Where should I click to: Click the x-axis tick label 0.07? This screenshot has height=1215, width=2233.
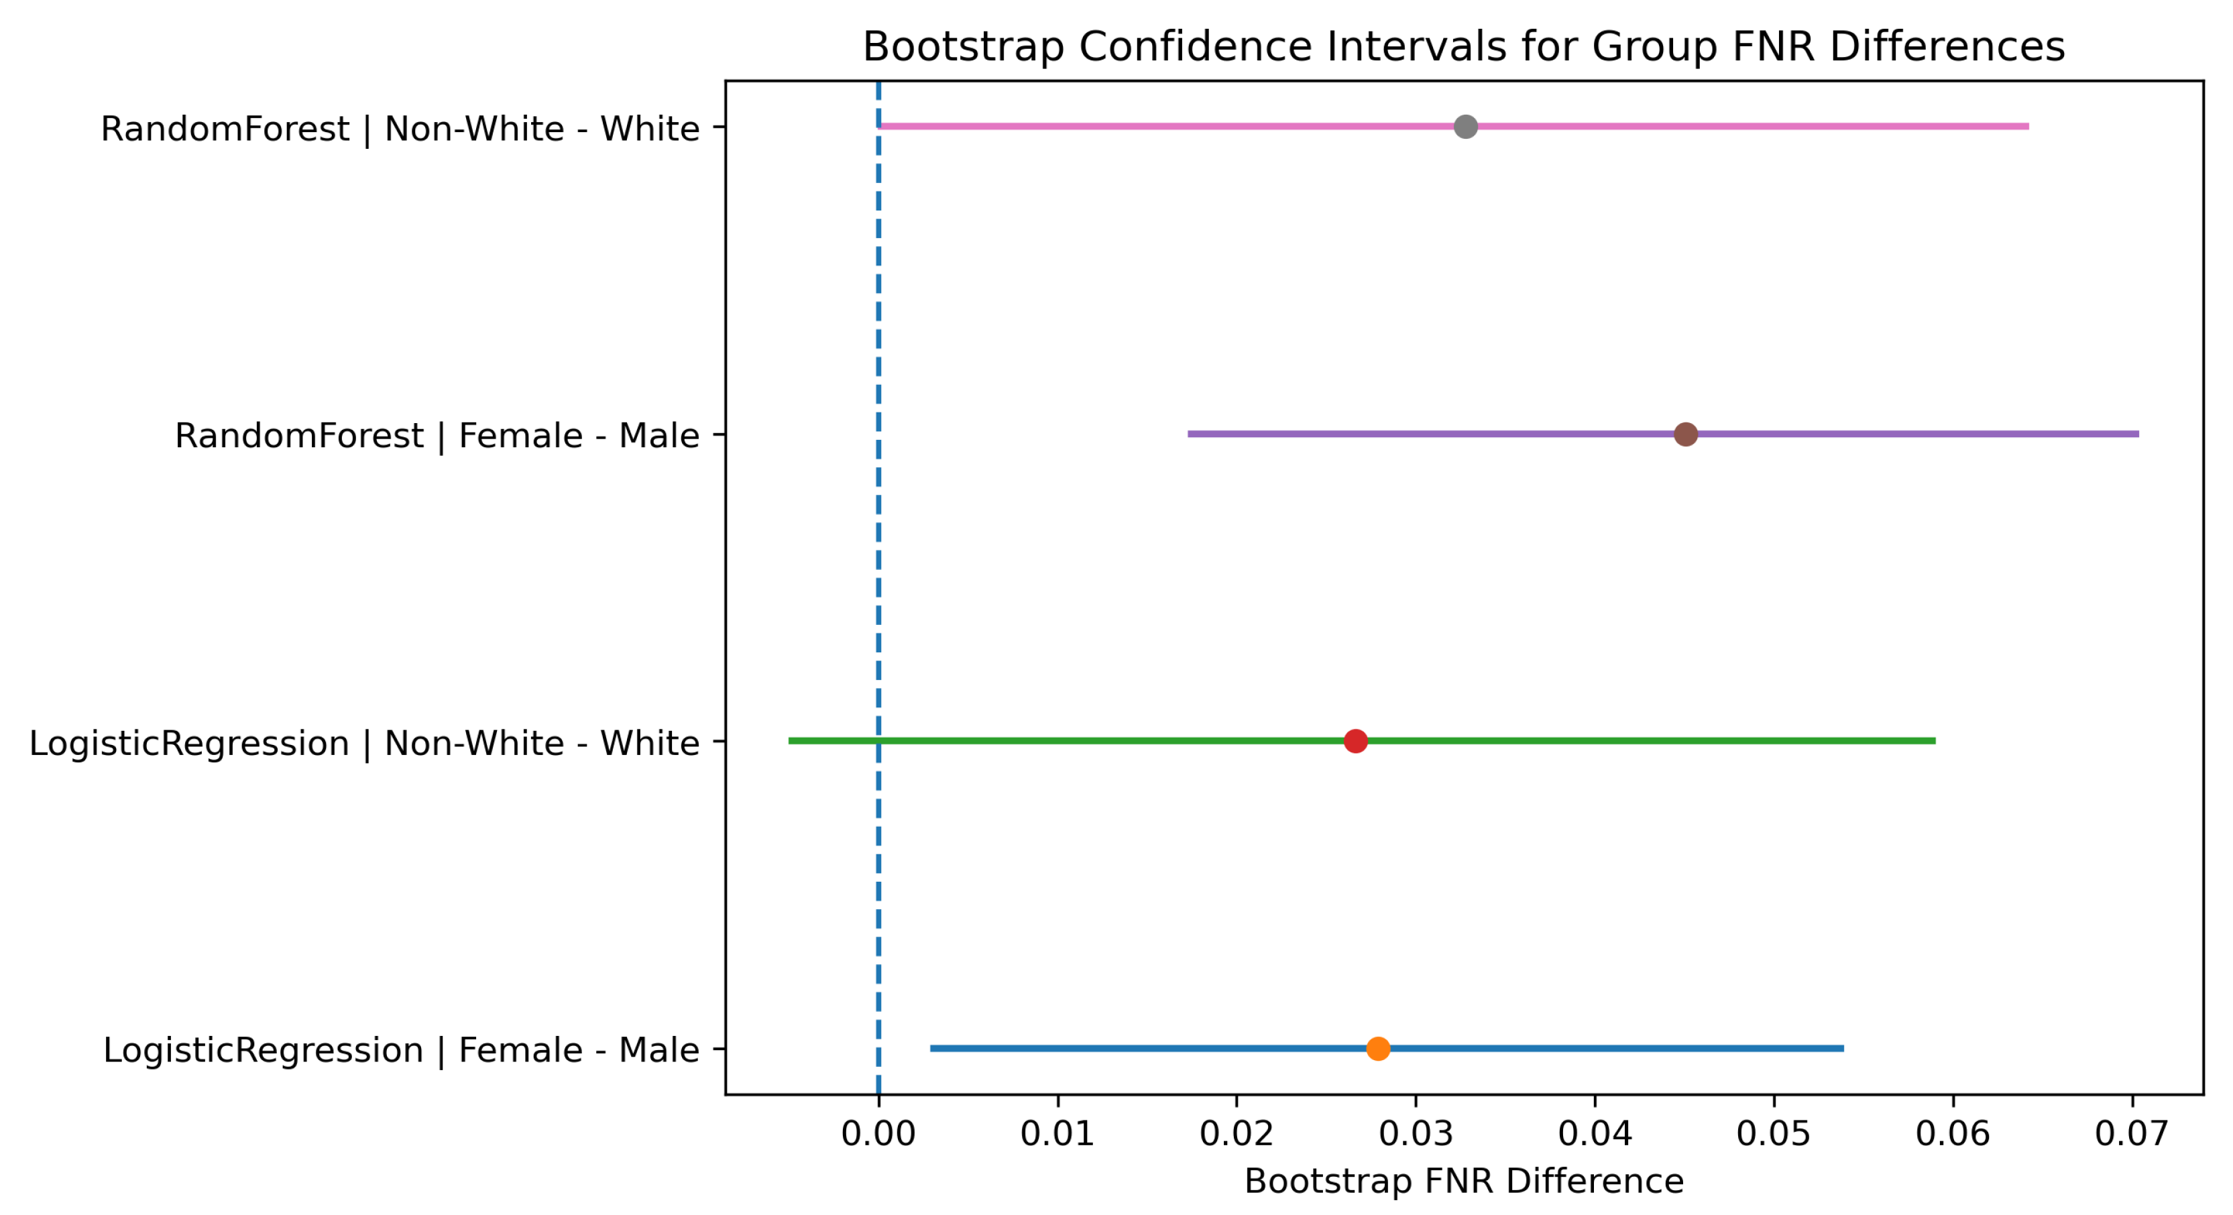2132,1134
